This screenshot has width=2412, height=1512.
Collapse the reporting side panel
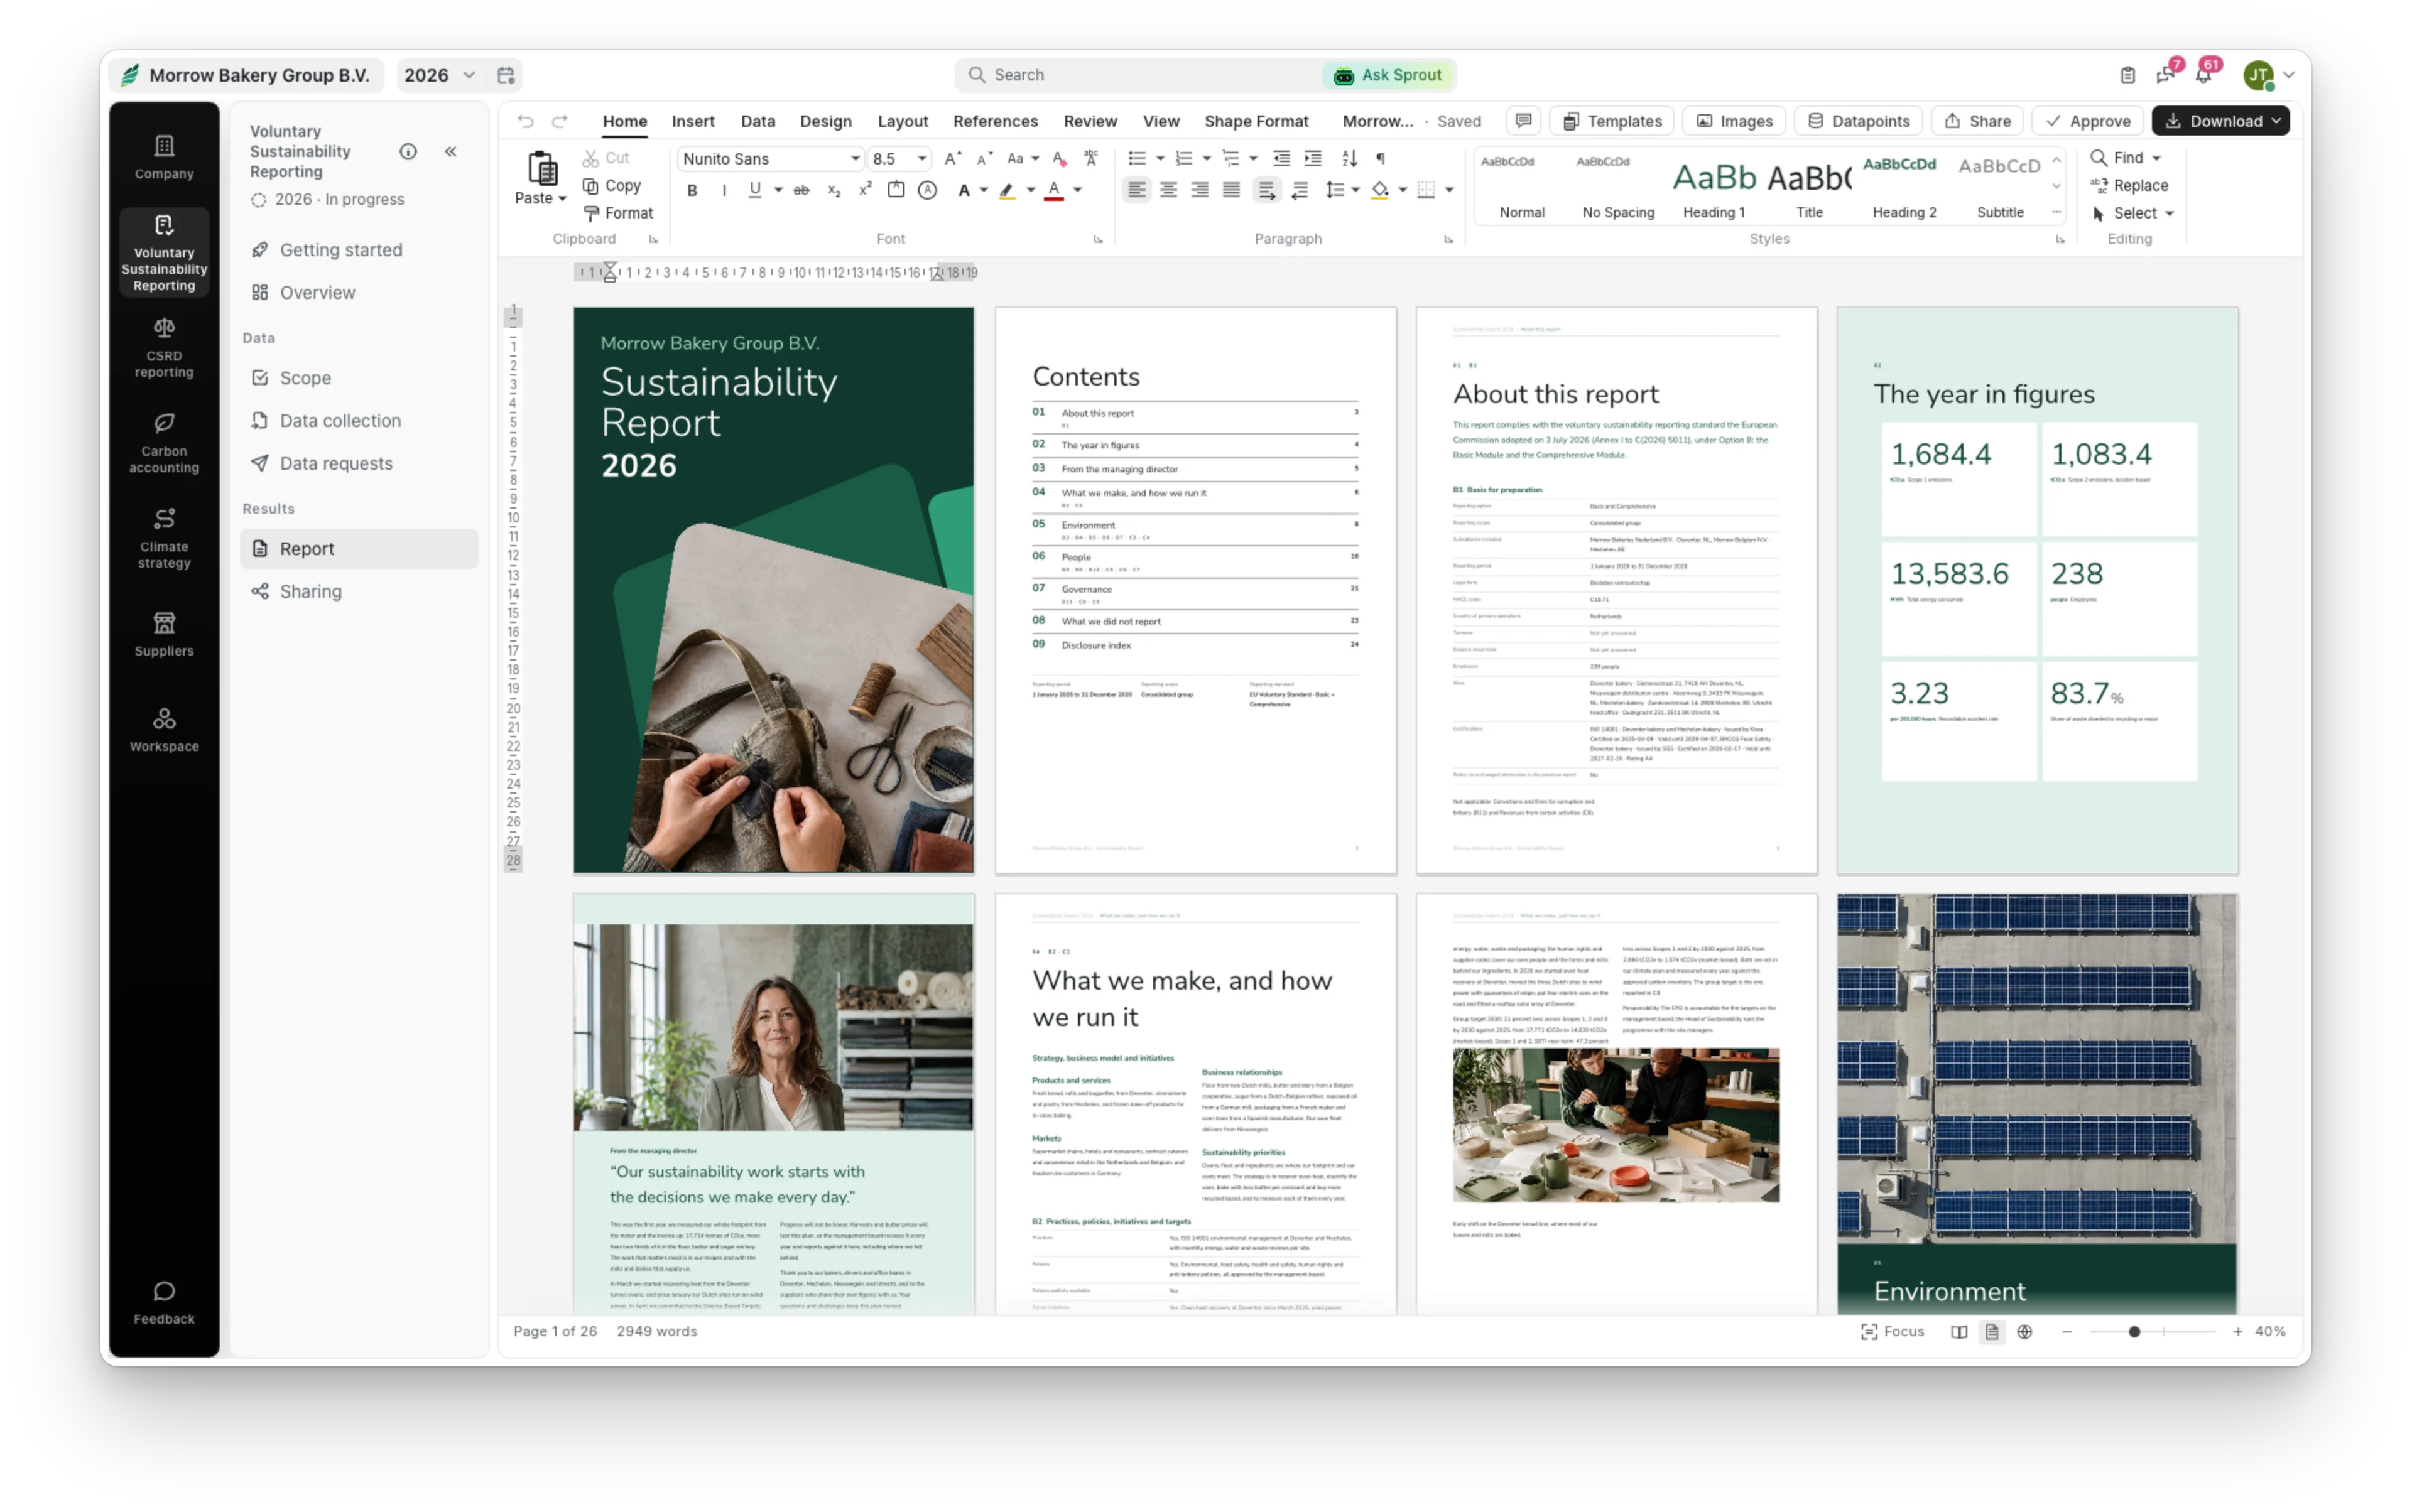pos(450,151)
